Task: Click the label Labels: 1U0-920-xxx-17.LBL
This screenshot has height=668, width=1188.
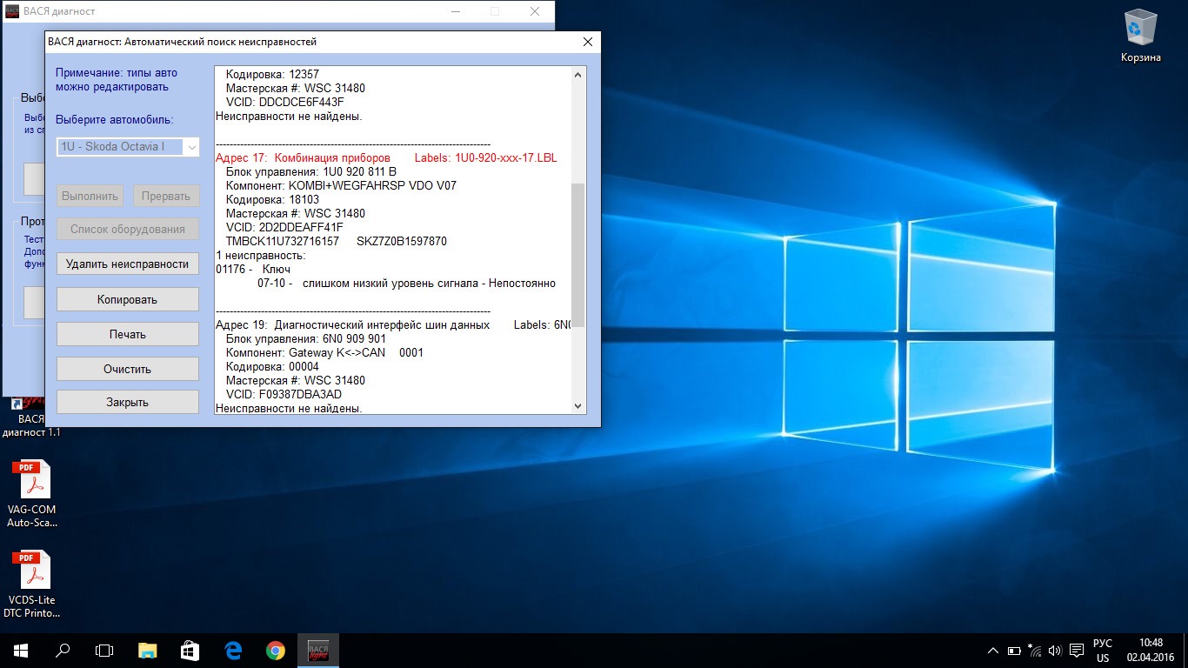Action: point(485,157)
